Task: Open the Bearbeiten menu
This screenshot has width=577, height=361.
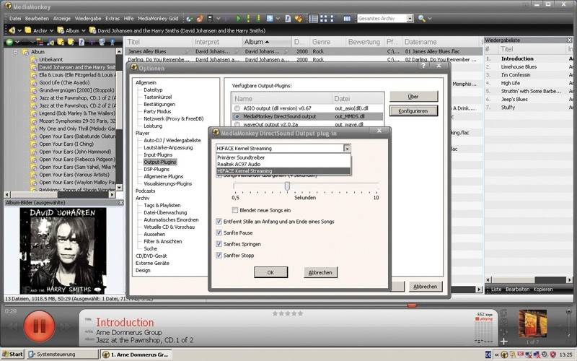Action: [x=37, y=19]
